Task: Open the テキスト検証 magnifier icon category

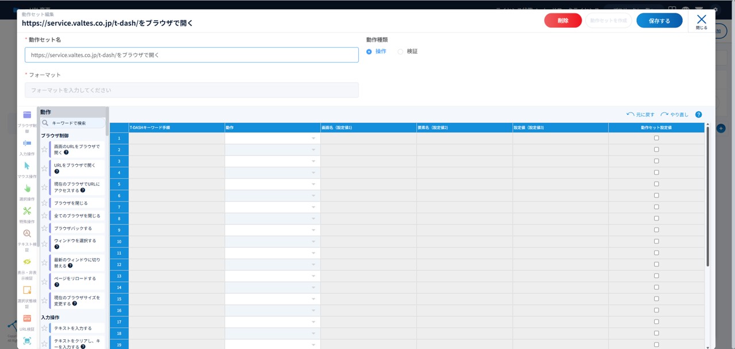Action: pyautogui.click(x=27, y=234)
